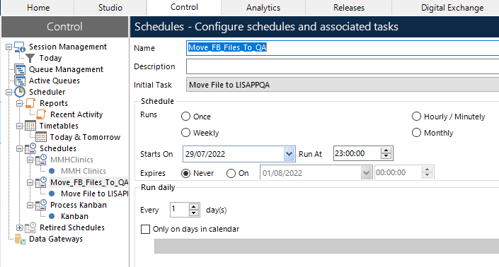The image size is (499, 267).
Task: Open the calendar selection combo box
Action: click(x=326, y=247)
